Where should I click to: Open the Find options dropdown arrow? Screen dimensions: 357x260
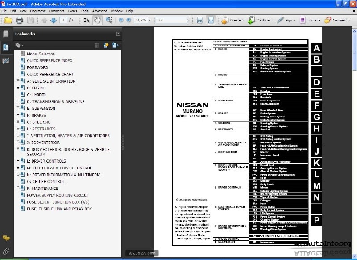pyautogui.click(x=188, y=20)
